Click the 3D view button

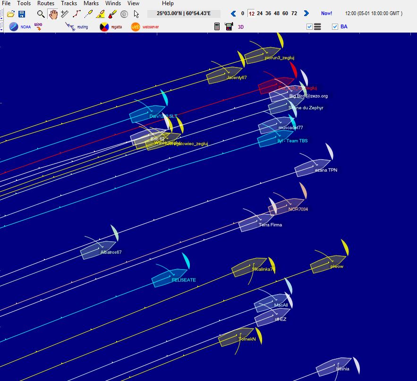(241, 27)
